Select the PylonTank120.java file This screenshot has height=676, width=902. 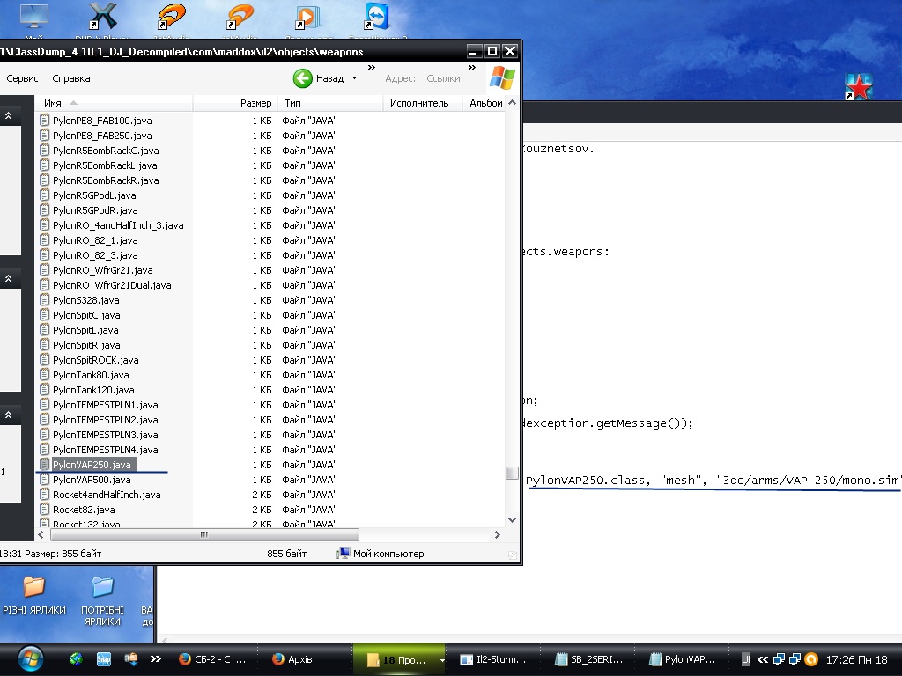pyautogui.click(x=93, y=390)
